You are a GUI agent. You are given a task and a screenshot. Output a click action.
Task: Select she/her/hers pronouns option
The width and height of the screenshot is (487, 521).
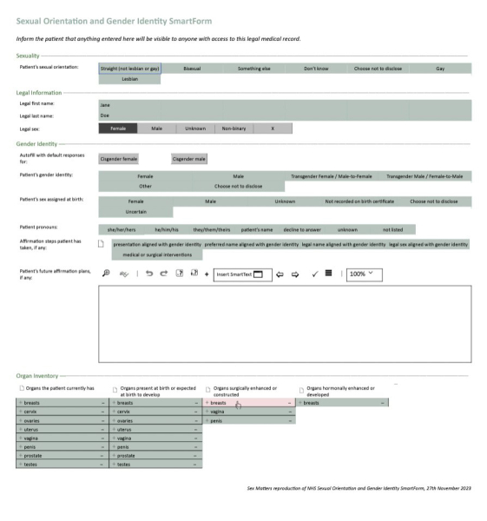tap(122, 229)
